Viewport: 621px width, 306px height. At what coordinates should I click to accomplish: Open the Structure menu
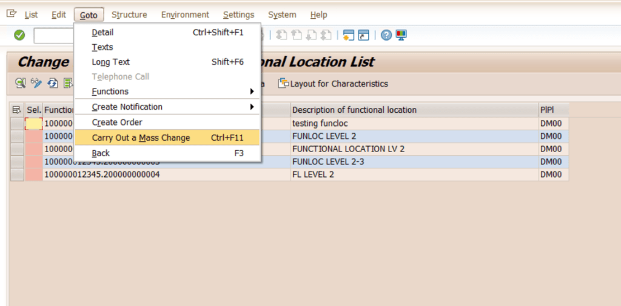129,15
